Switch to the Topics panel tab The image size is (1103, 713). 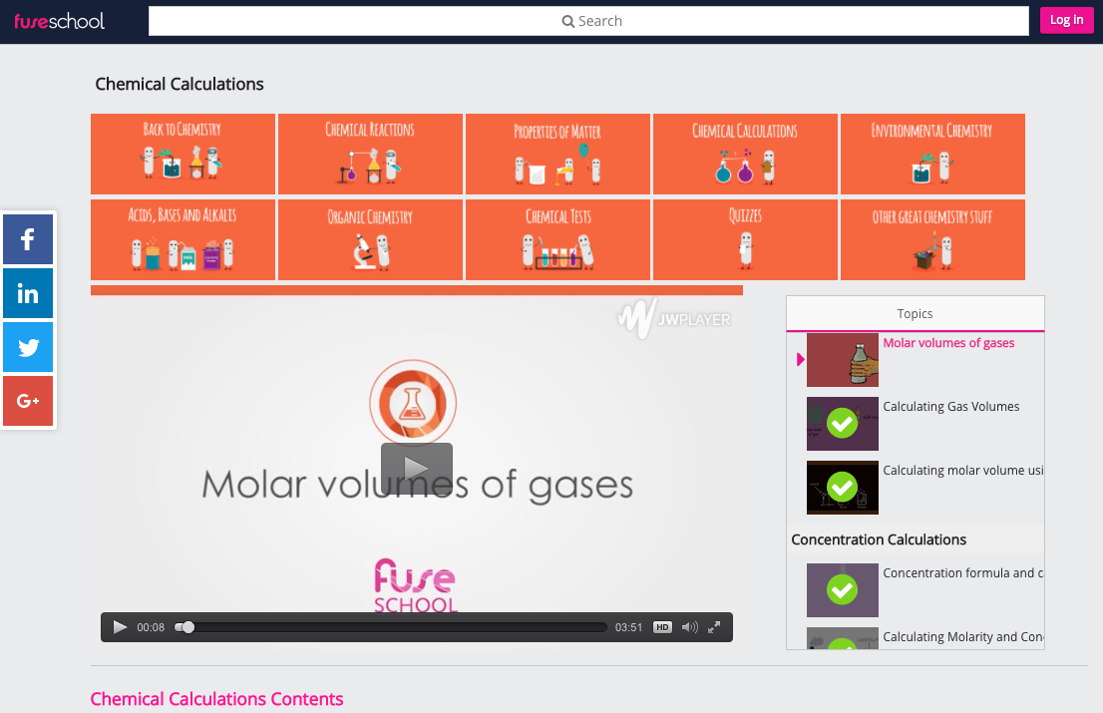915,313
